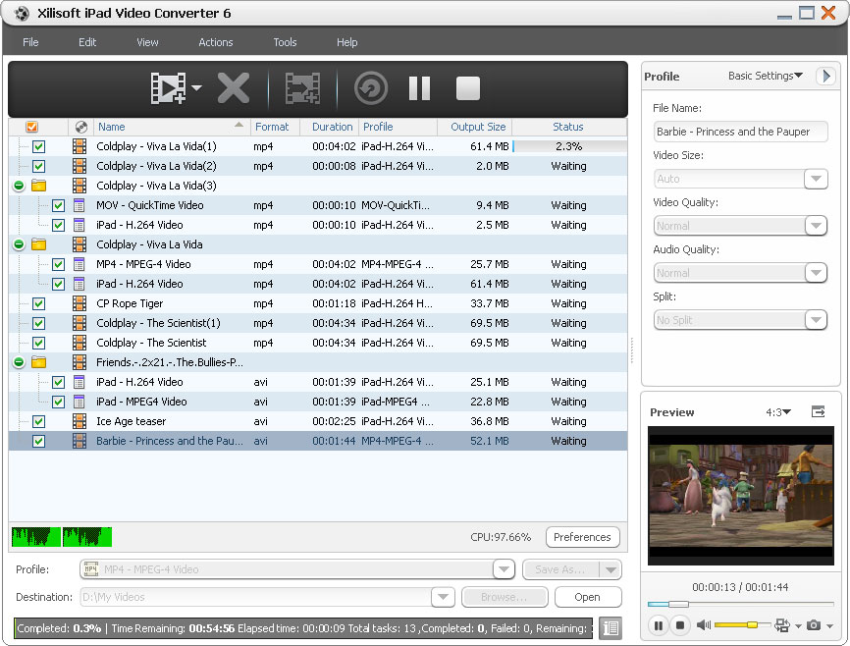This screenshot has height=646, width=850.
Task: Uncheck Ice Age teaser checkbox
Action: click(x=38, y=421)
